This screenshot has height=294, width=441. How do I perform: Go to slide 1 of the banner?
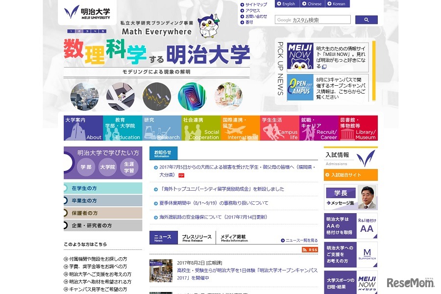71,31
